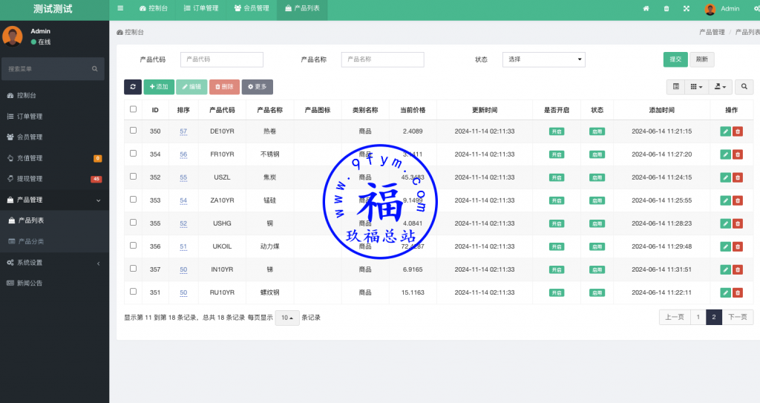
Task: Open 会员管理 in the sidebar menu
Action: tap(30, 137)
